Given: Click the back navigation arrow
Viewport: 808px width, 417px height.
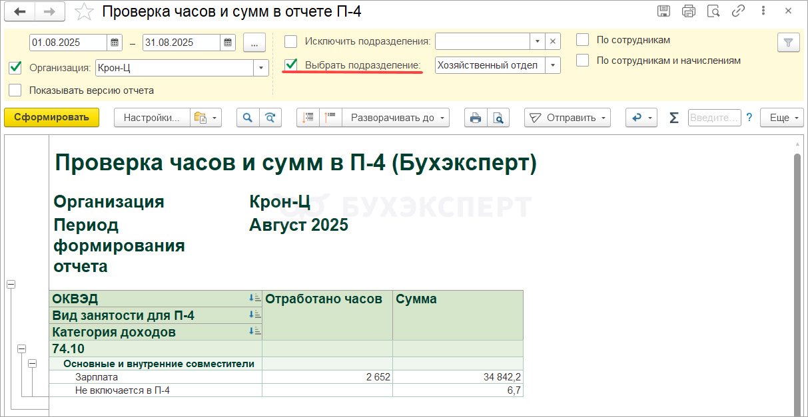Looking at the screenshot, I should [21, 11].
